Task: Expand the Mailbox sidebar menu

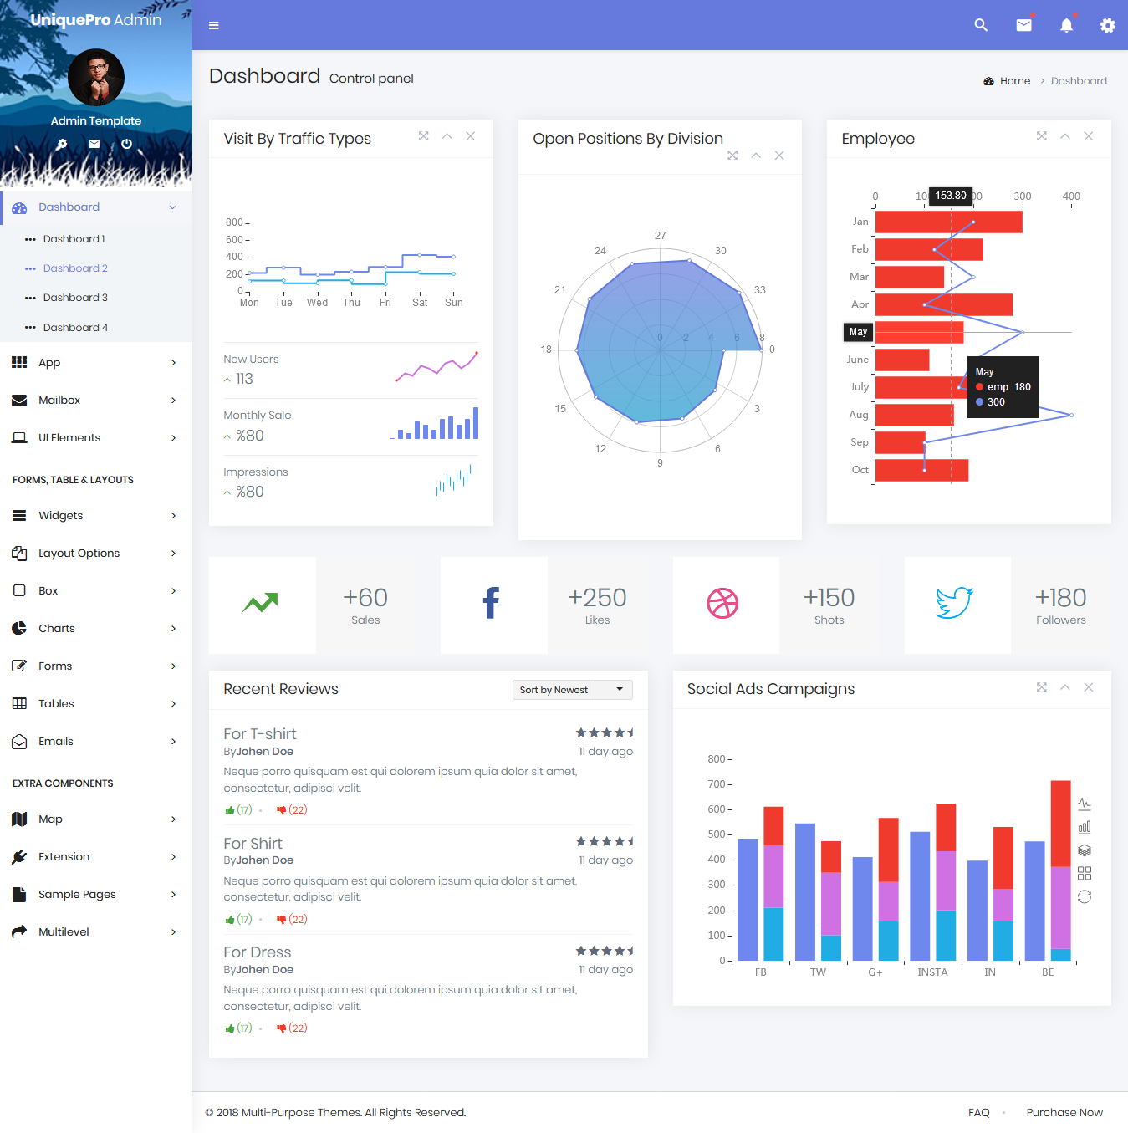Action: (x=96, y=401)
